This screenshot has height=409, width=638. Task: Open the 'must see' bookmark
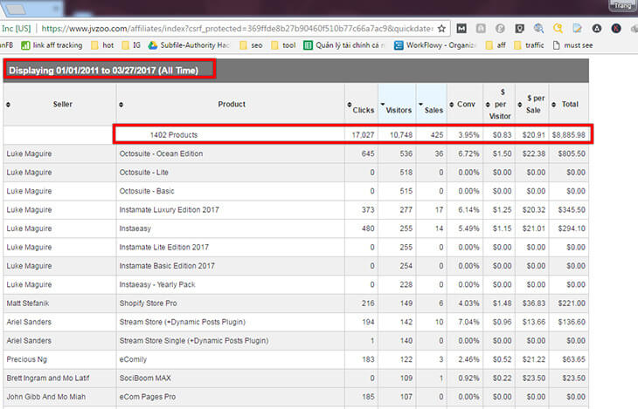(573, 45)
